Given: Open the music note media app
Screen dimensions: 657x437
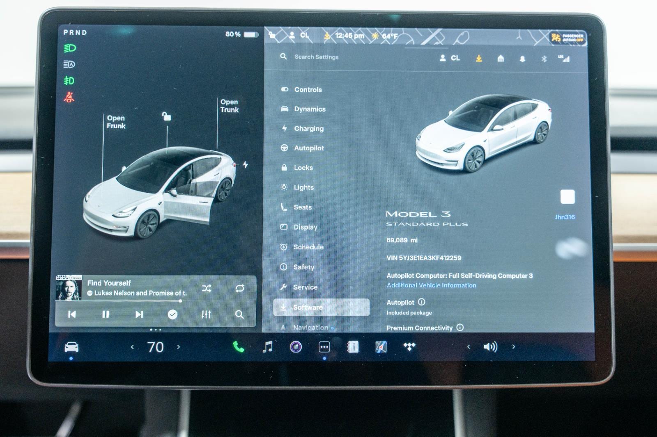Looking at the screenshot, I should 267,347.
